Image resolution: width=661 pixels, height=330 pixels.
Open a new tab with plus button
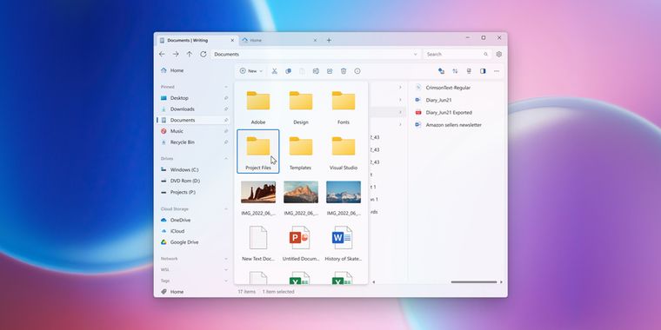(329, 41)
